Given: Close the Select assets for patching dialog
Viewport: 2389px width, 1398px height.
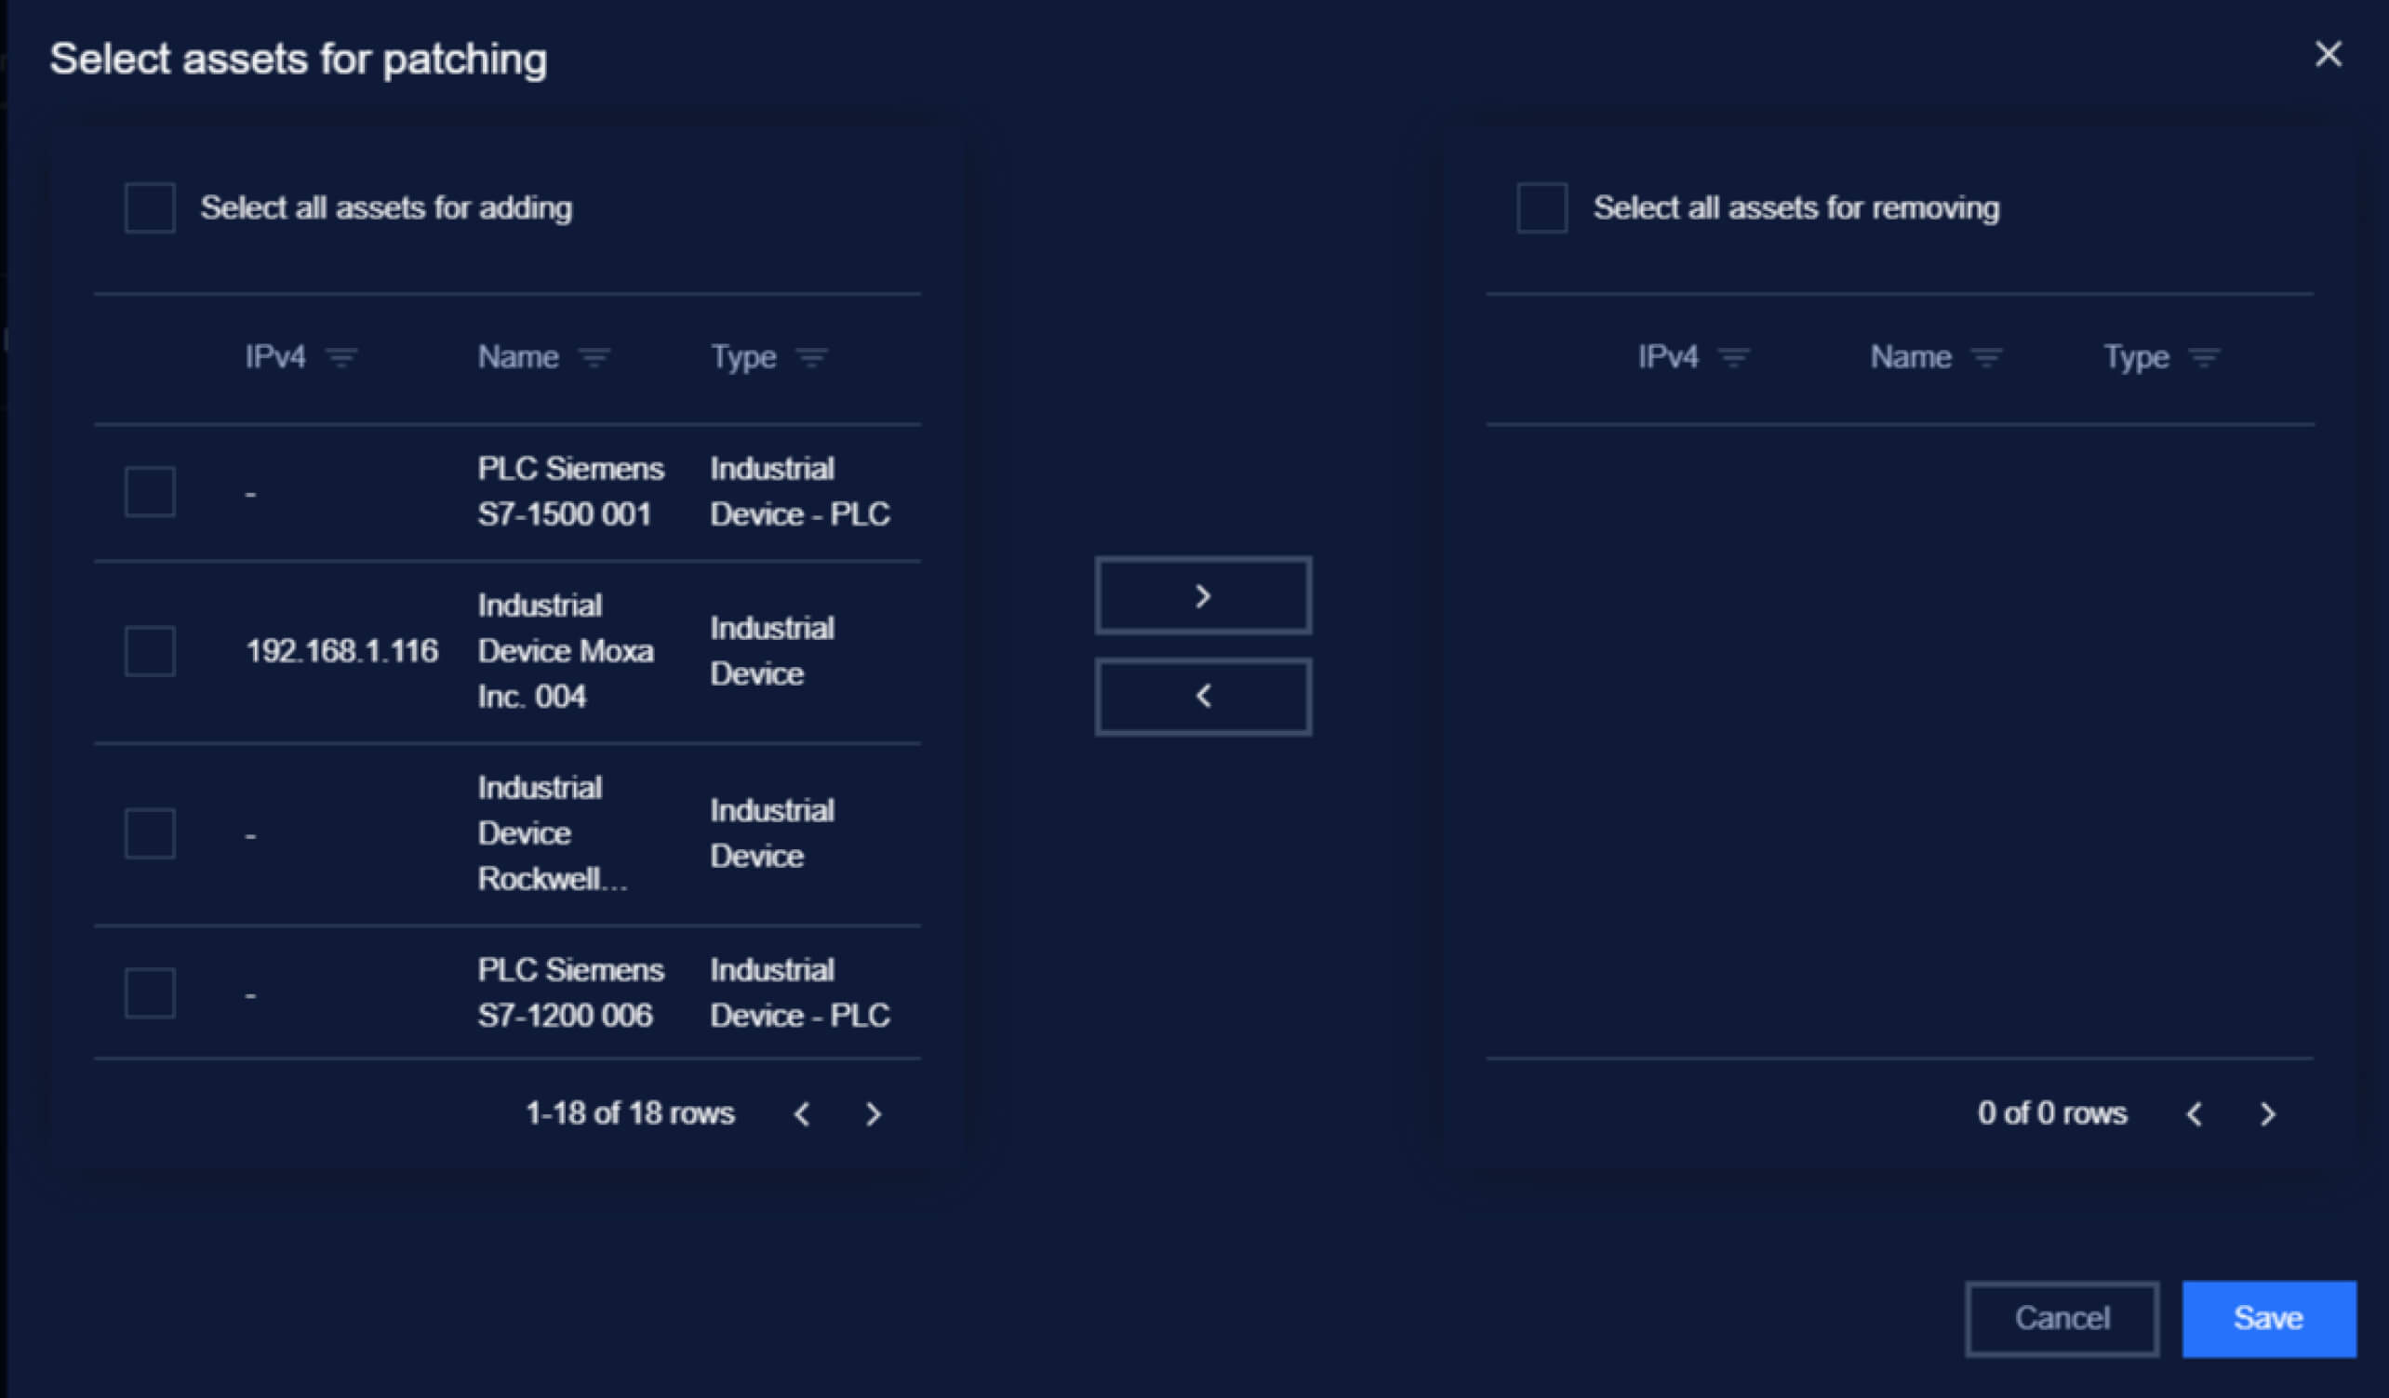Looking at the screenshot, I should click(x=2328, y=54).
